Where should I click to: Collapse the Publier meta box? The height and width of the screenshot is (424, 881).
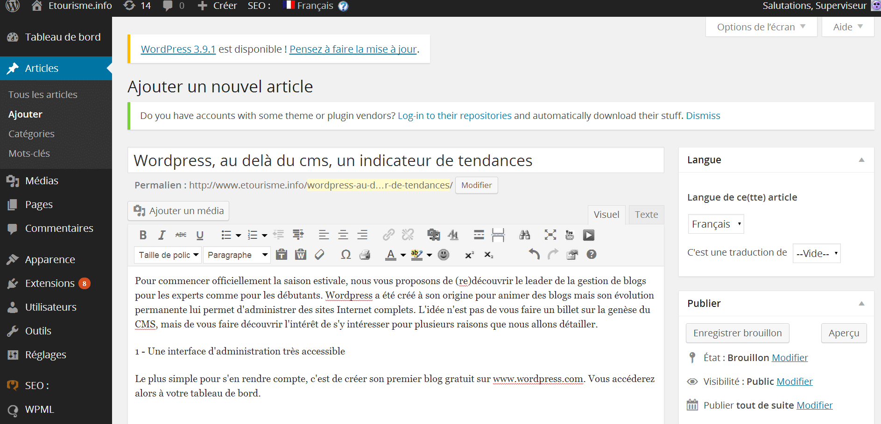[x=861, y=304]
